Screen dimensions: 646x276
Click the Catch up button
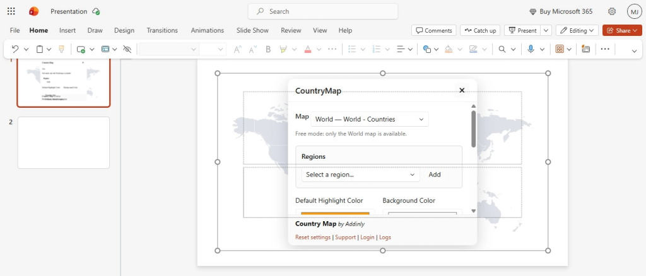pyautogui.click(x=480, y=30)
